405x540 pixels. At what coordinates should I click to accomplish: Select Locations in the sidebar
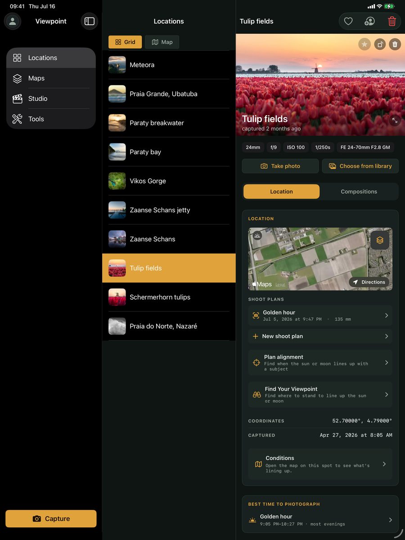coord(51,58)
